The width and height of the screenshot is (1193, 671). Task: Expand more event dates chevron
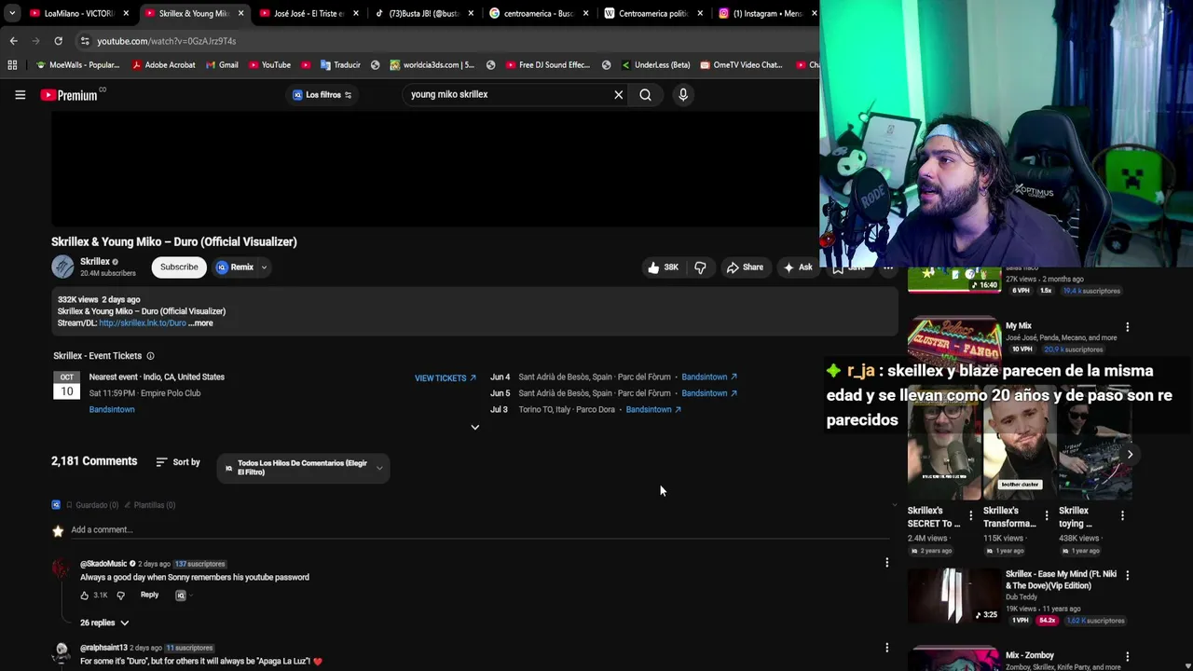(474, 427)
